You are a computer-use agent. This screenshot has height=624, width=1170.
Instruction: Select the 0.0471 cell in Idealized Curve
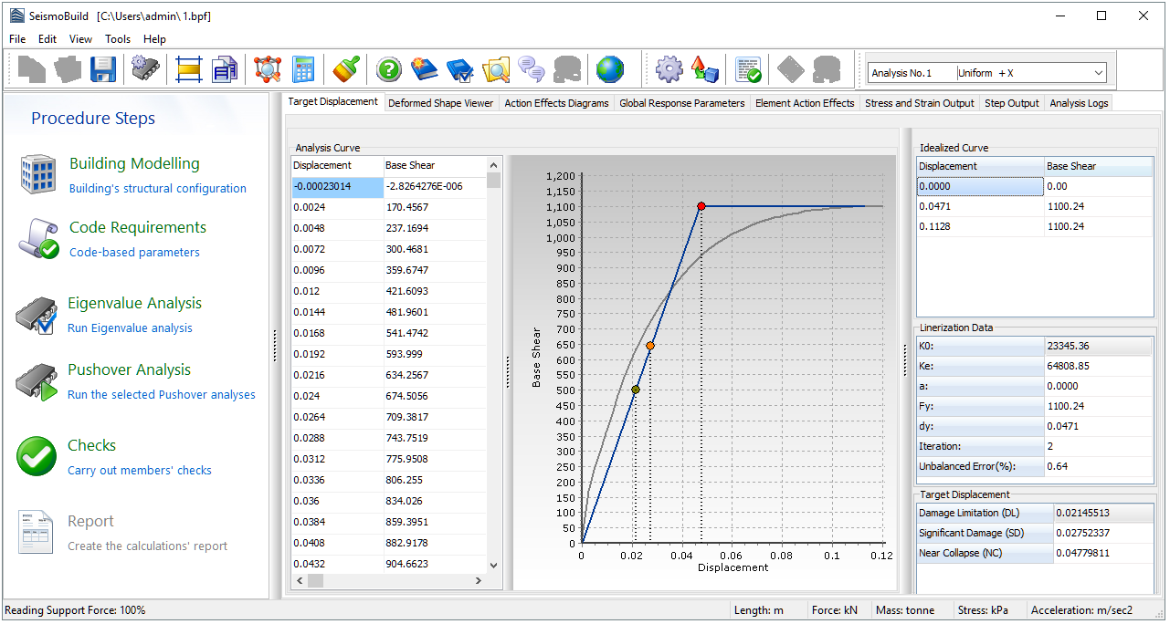980,206
